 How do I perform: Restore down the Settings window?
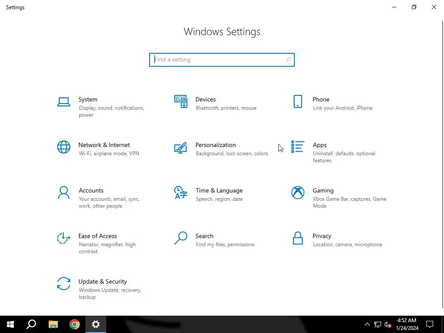point(414,7)
